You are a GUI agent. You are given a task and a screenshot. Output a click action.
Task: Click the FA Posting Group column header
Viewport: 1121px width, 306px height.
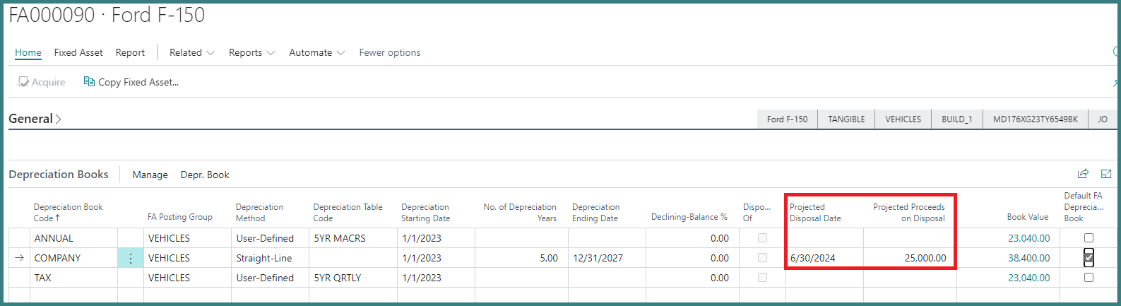(x=180, y=217)
